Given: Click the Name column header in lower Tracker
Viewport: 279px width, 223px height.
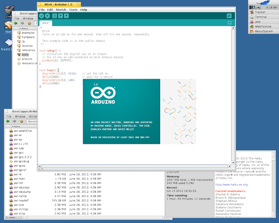Looking at the screenshot, I should pyautogui.click(x=24, y=126).
